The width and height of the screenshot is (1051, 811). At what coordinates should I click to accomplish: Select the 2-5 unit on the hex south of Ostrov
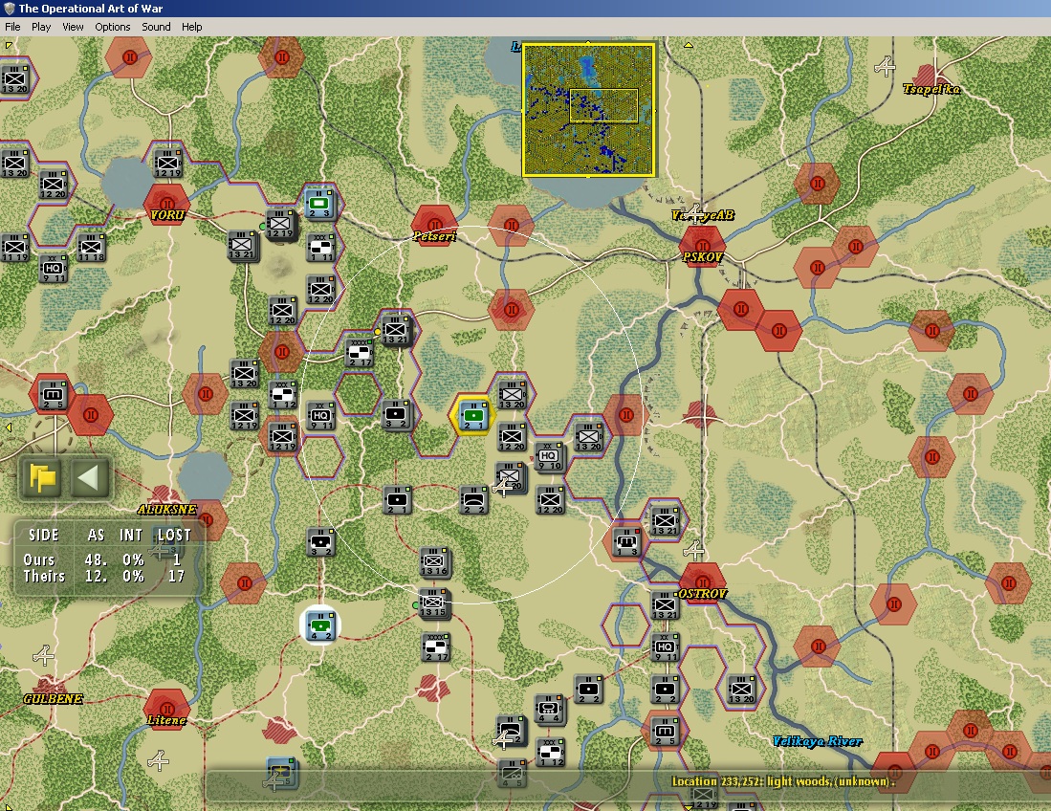coord(665,732)
